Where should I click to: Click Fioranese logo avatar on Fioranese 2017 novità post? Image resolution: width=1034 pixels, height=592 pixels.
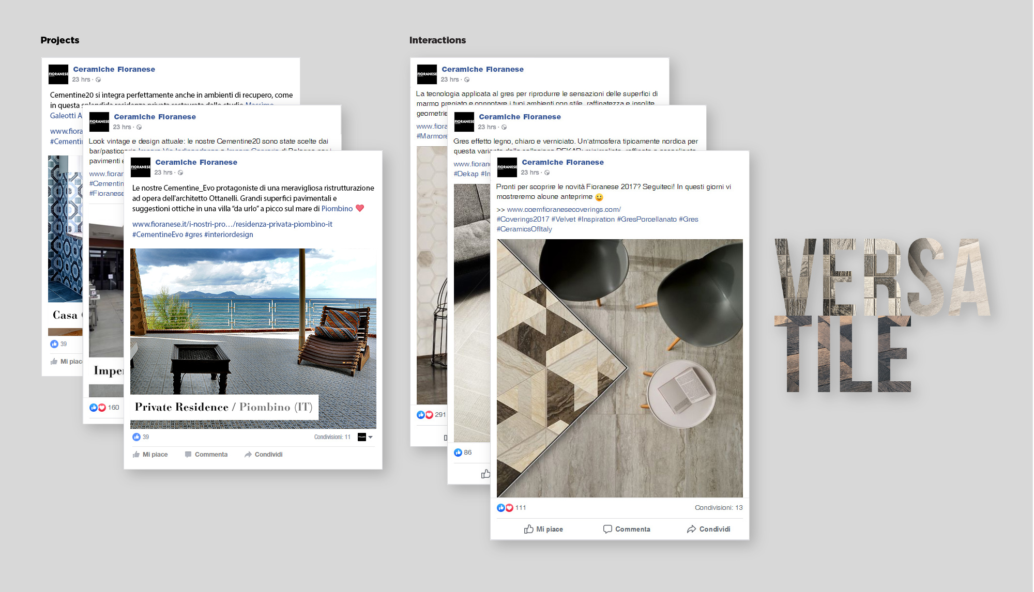507,167
